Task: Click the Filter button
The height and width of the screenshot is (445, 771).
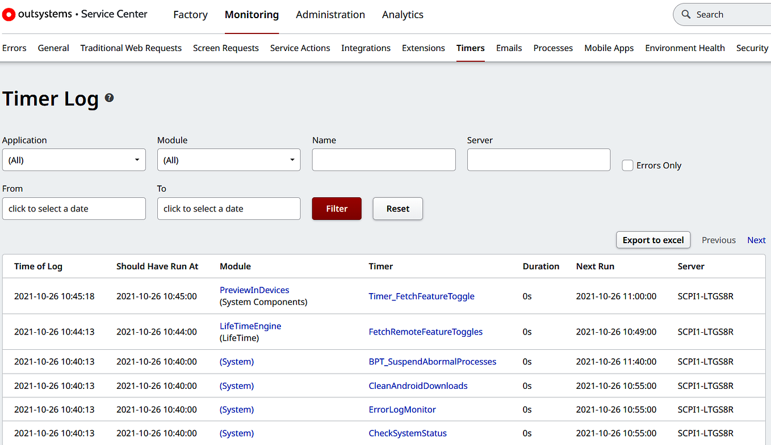Action: [336, 209]
